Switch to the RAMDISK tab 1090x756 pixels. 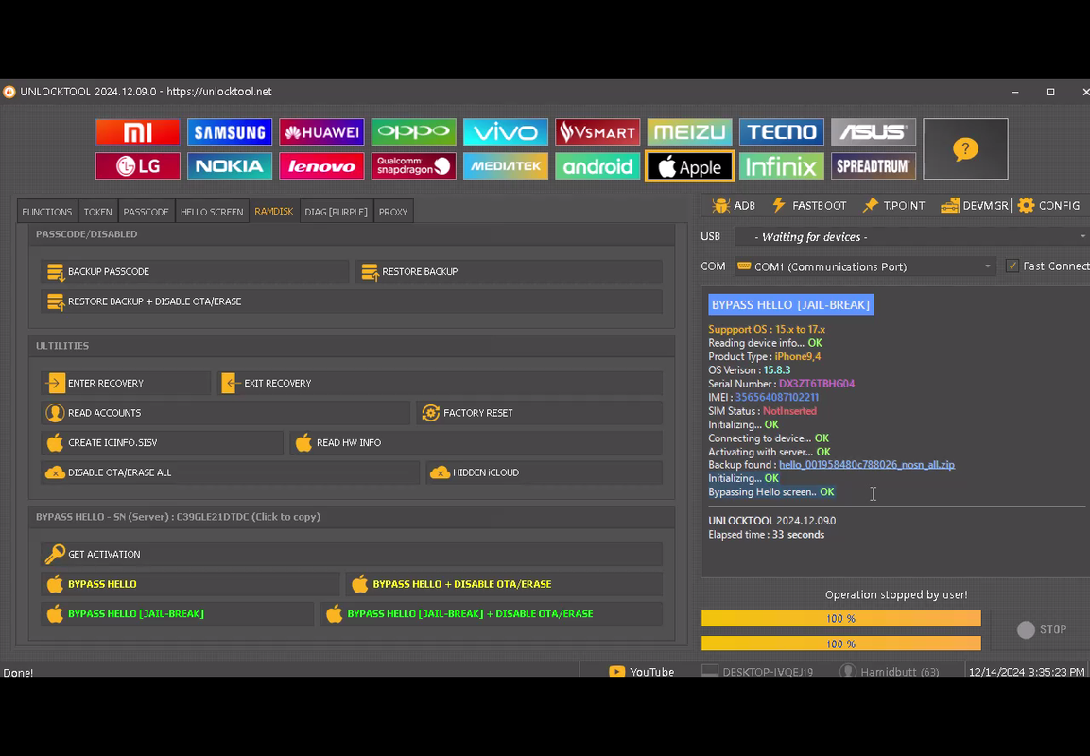click(274, 212)
